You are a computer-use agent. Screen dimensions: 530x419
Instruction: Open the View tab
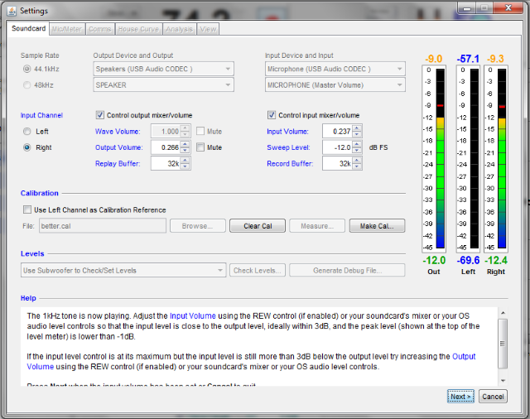click(x=208, y=30)
